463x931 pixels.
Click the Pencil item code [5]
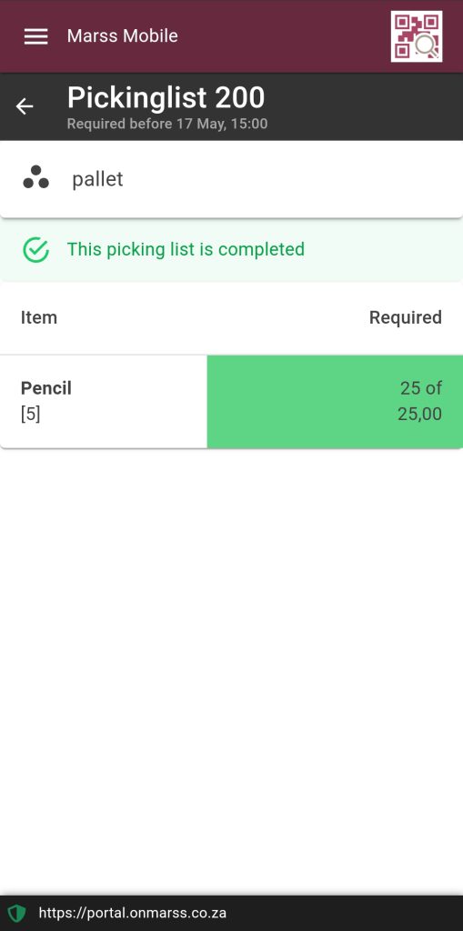pyautogui.click(x=30, y=414)
